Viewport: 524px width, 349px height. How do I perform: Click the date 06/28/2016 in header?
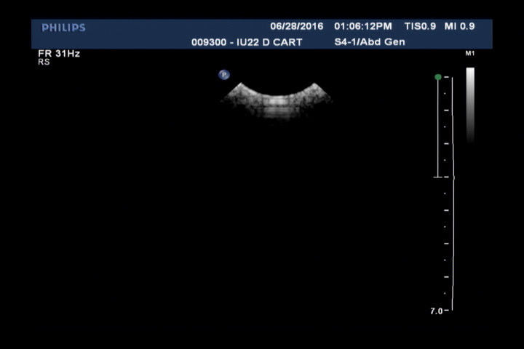coord(296,26)
